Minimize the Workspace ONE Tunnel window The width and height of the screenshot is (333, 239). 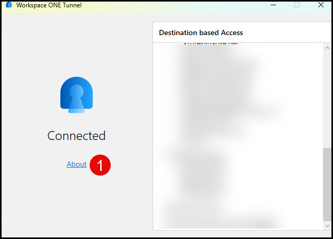[x=273, y=5]
